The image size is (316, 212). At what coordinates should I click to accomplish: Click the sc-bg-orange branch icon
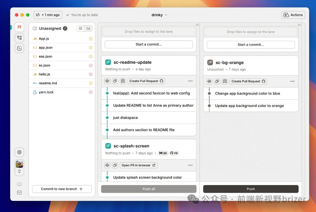pyautogui.click(x=210, y=62)
